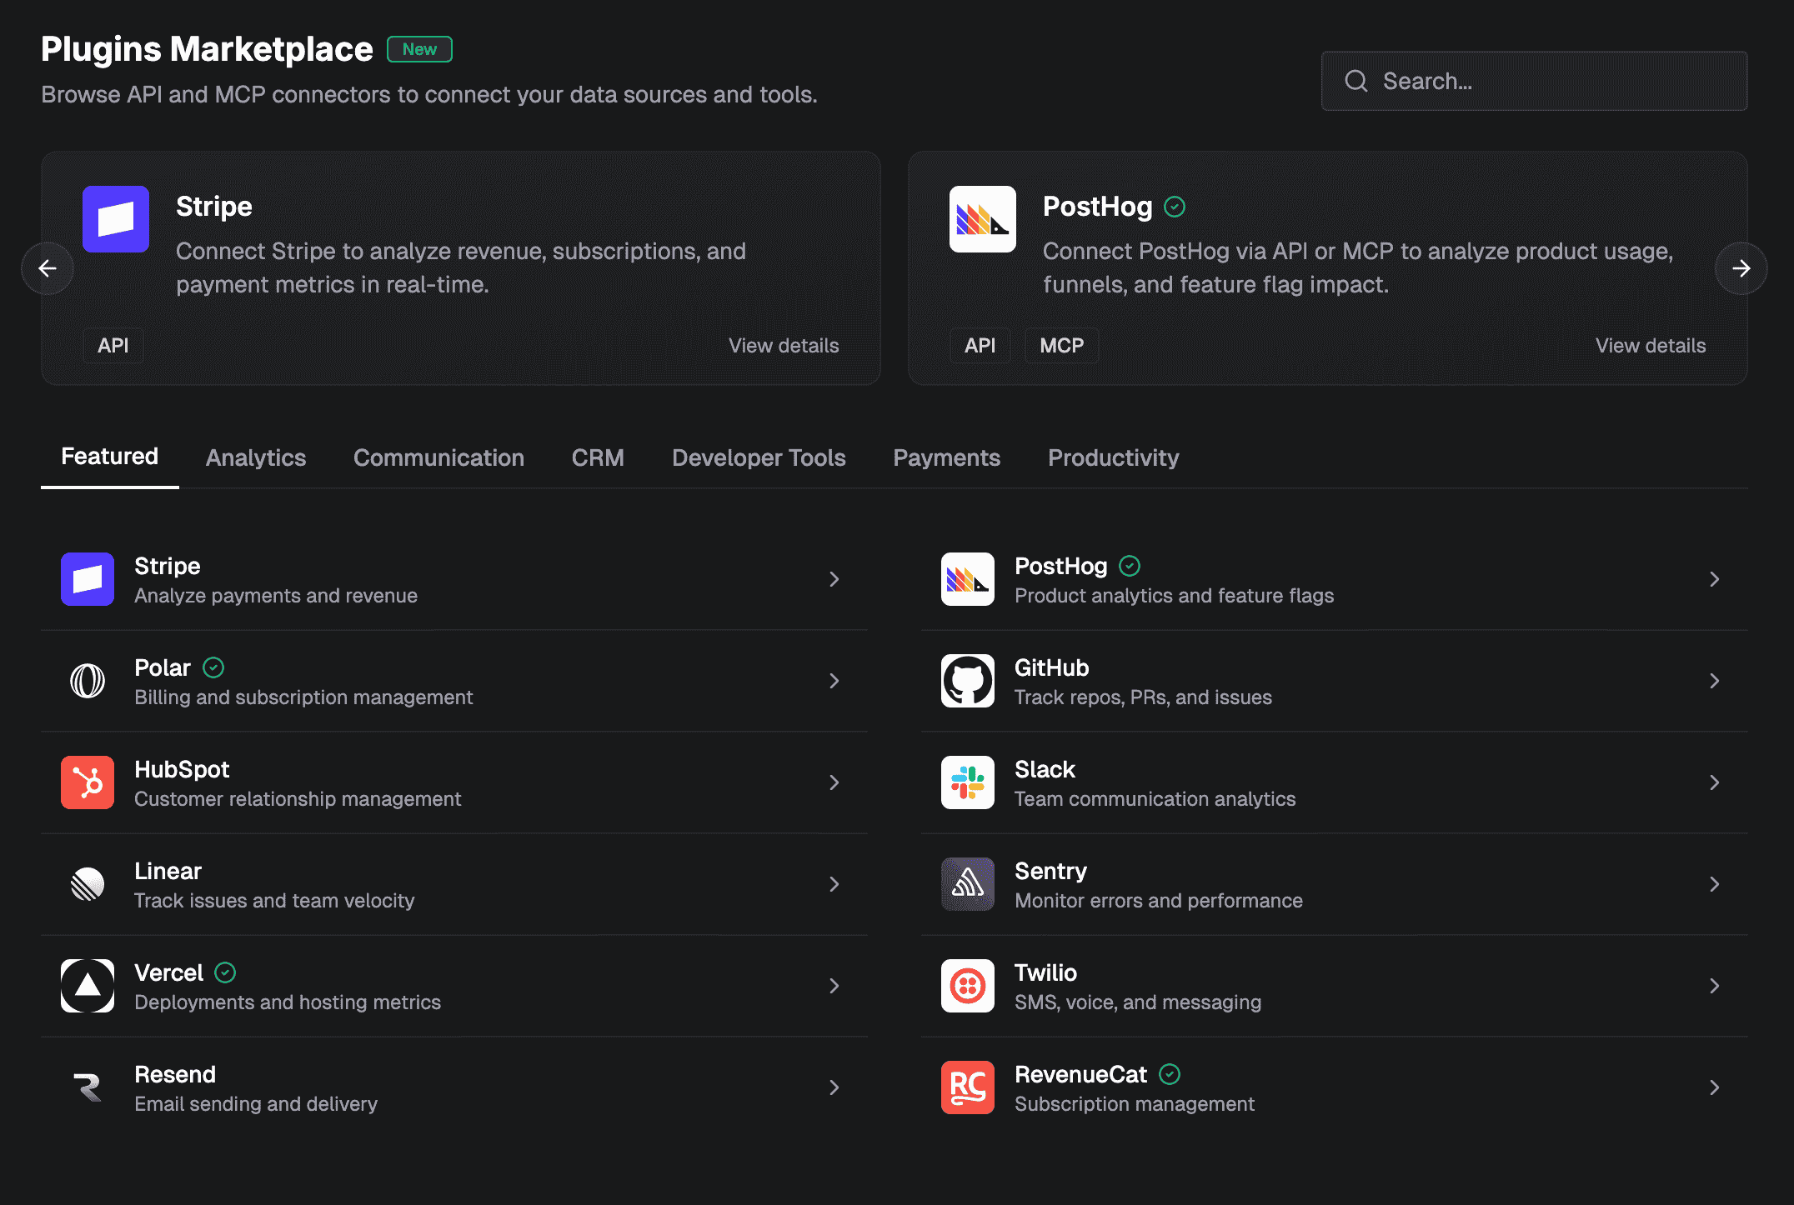Click the Slack logo icon

[967, 782]
